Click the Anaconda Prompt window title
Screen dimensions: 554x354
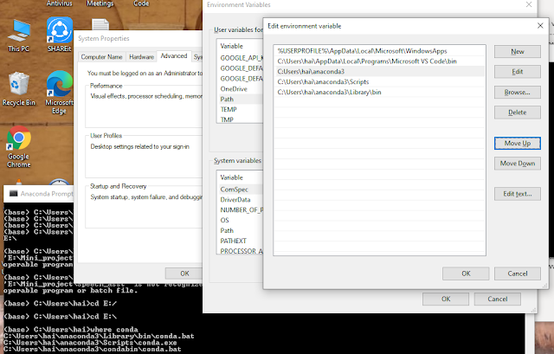(x=47, y=194)
